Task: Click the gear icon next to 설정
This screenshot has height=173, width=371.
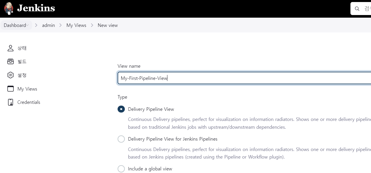Action: [10, 75]
